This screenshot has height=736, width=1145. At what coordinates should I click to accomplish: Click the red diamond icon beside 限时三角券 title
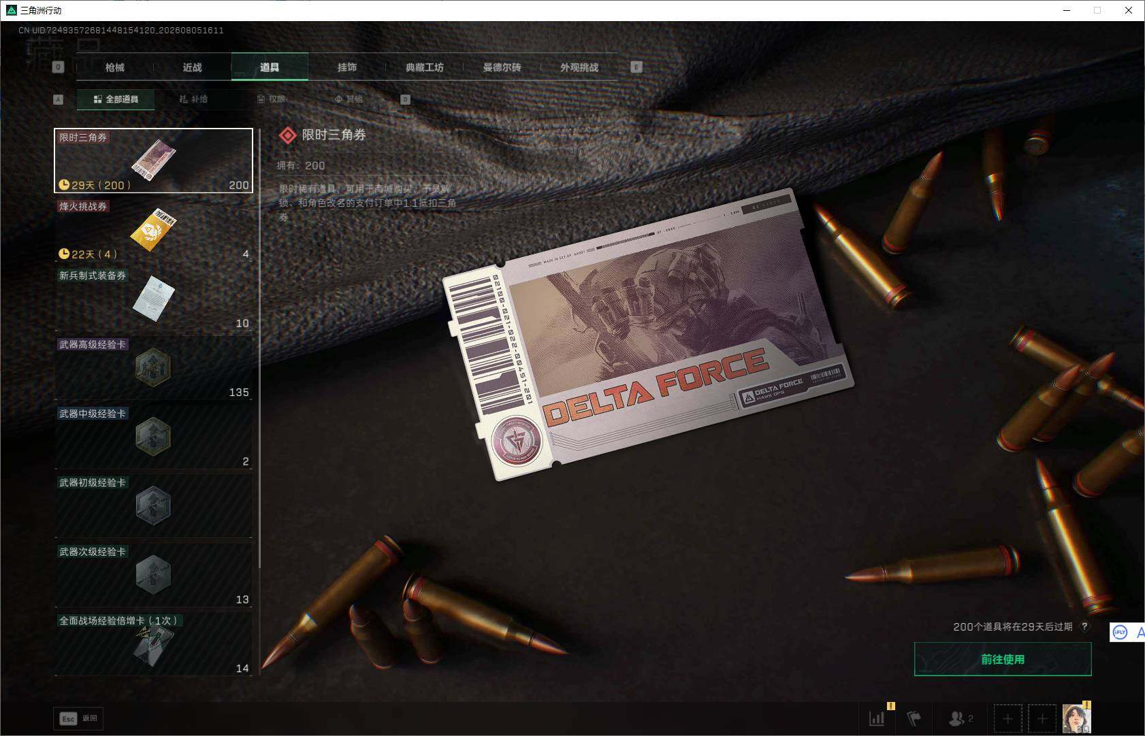click(x=287, y=135)
